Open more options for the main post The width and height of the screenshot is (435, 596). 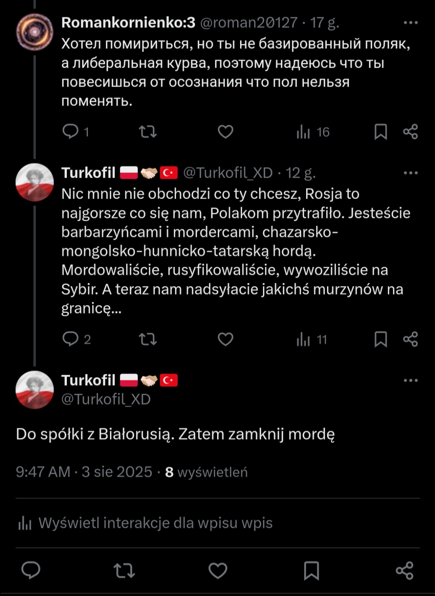[410, 381]
